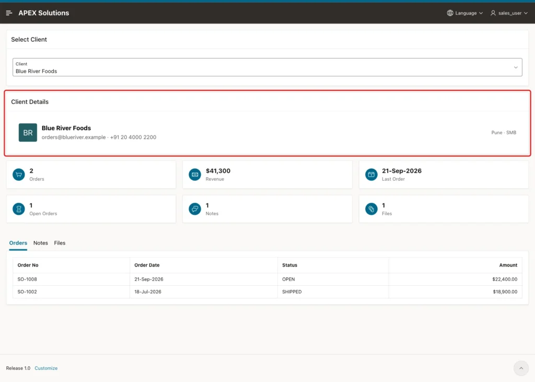Select order number SO-1002
Image resolution: width=535 pixels, height=382 pixels.
[x=27, y=292]
